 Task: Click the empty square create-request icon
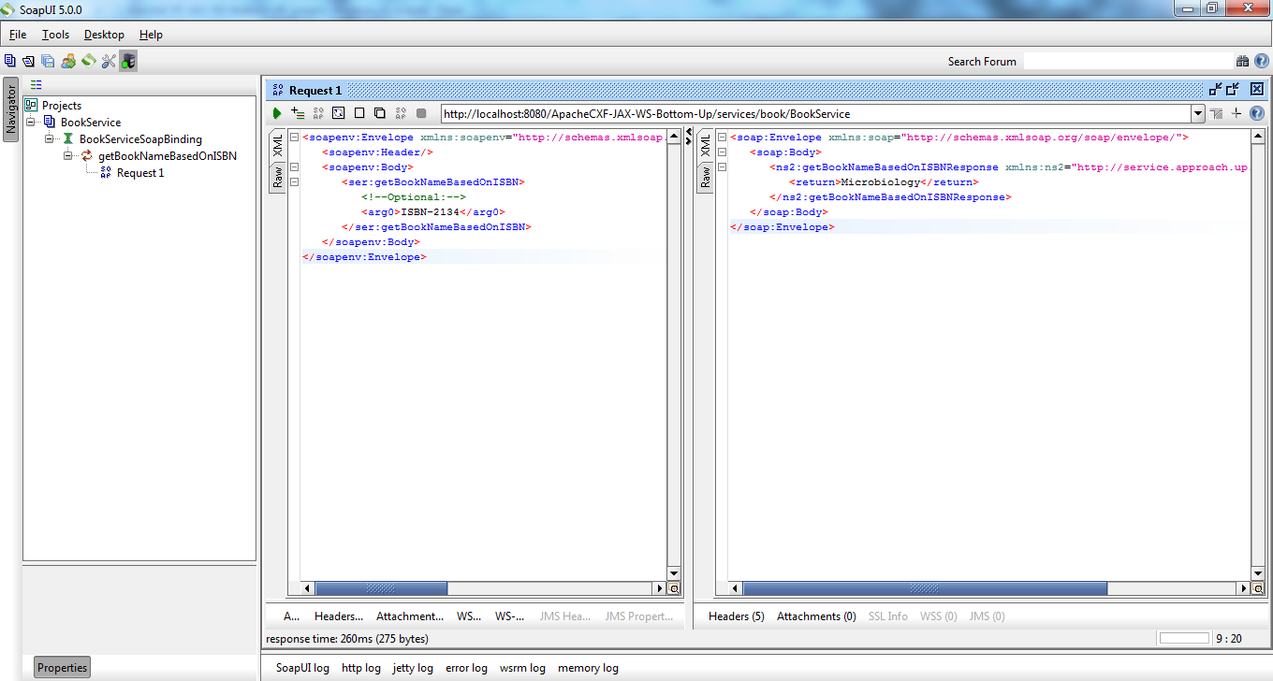[x=359, y=113]
